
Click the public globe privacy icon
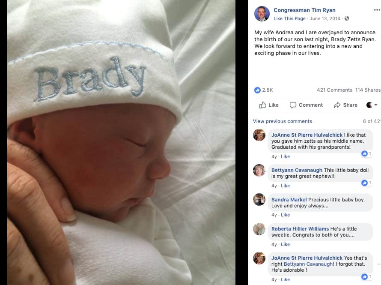[347, 18]
